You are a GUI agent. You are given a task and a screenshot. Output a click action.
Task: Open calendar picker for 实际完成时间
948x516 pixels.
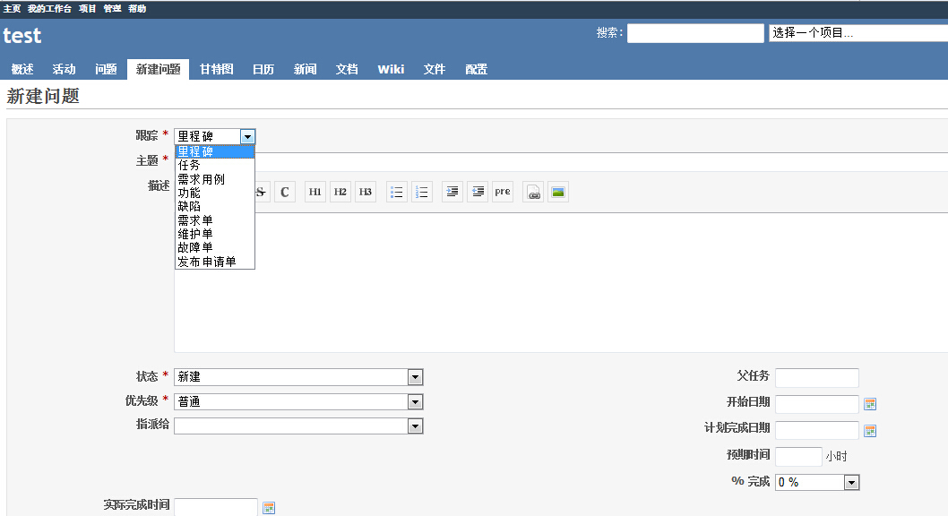[269, 508]
